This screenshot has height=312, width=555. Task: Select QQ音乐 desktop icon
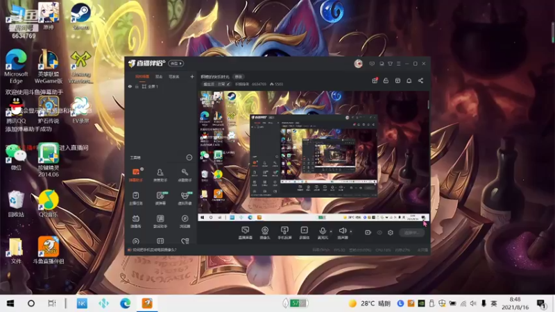coord(49,203)
